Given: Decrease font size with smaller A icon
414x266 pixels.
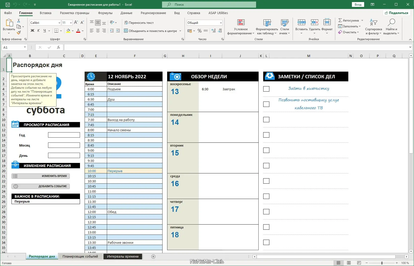Looking at the screenshot, I should click(x=82, y=23).
